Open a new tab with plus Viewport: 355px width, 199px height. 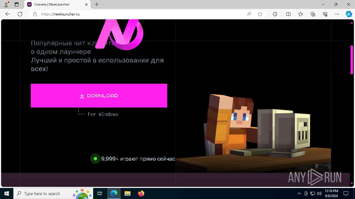pyautogui.click(x=97, y=4)
